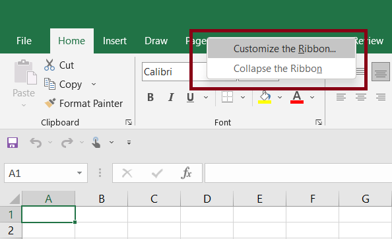Open Clipboard group dialog launcher

point(129,122)
